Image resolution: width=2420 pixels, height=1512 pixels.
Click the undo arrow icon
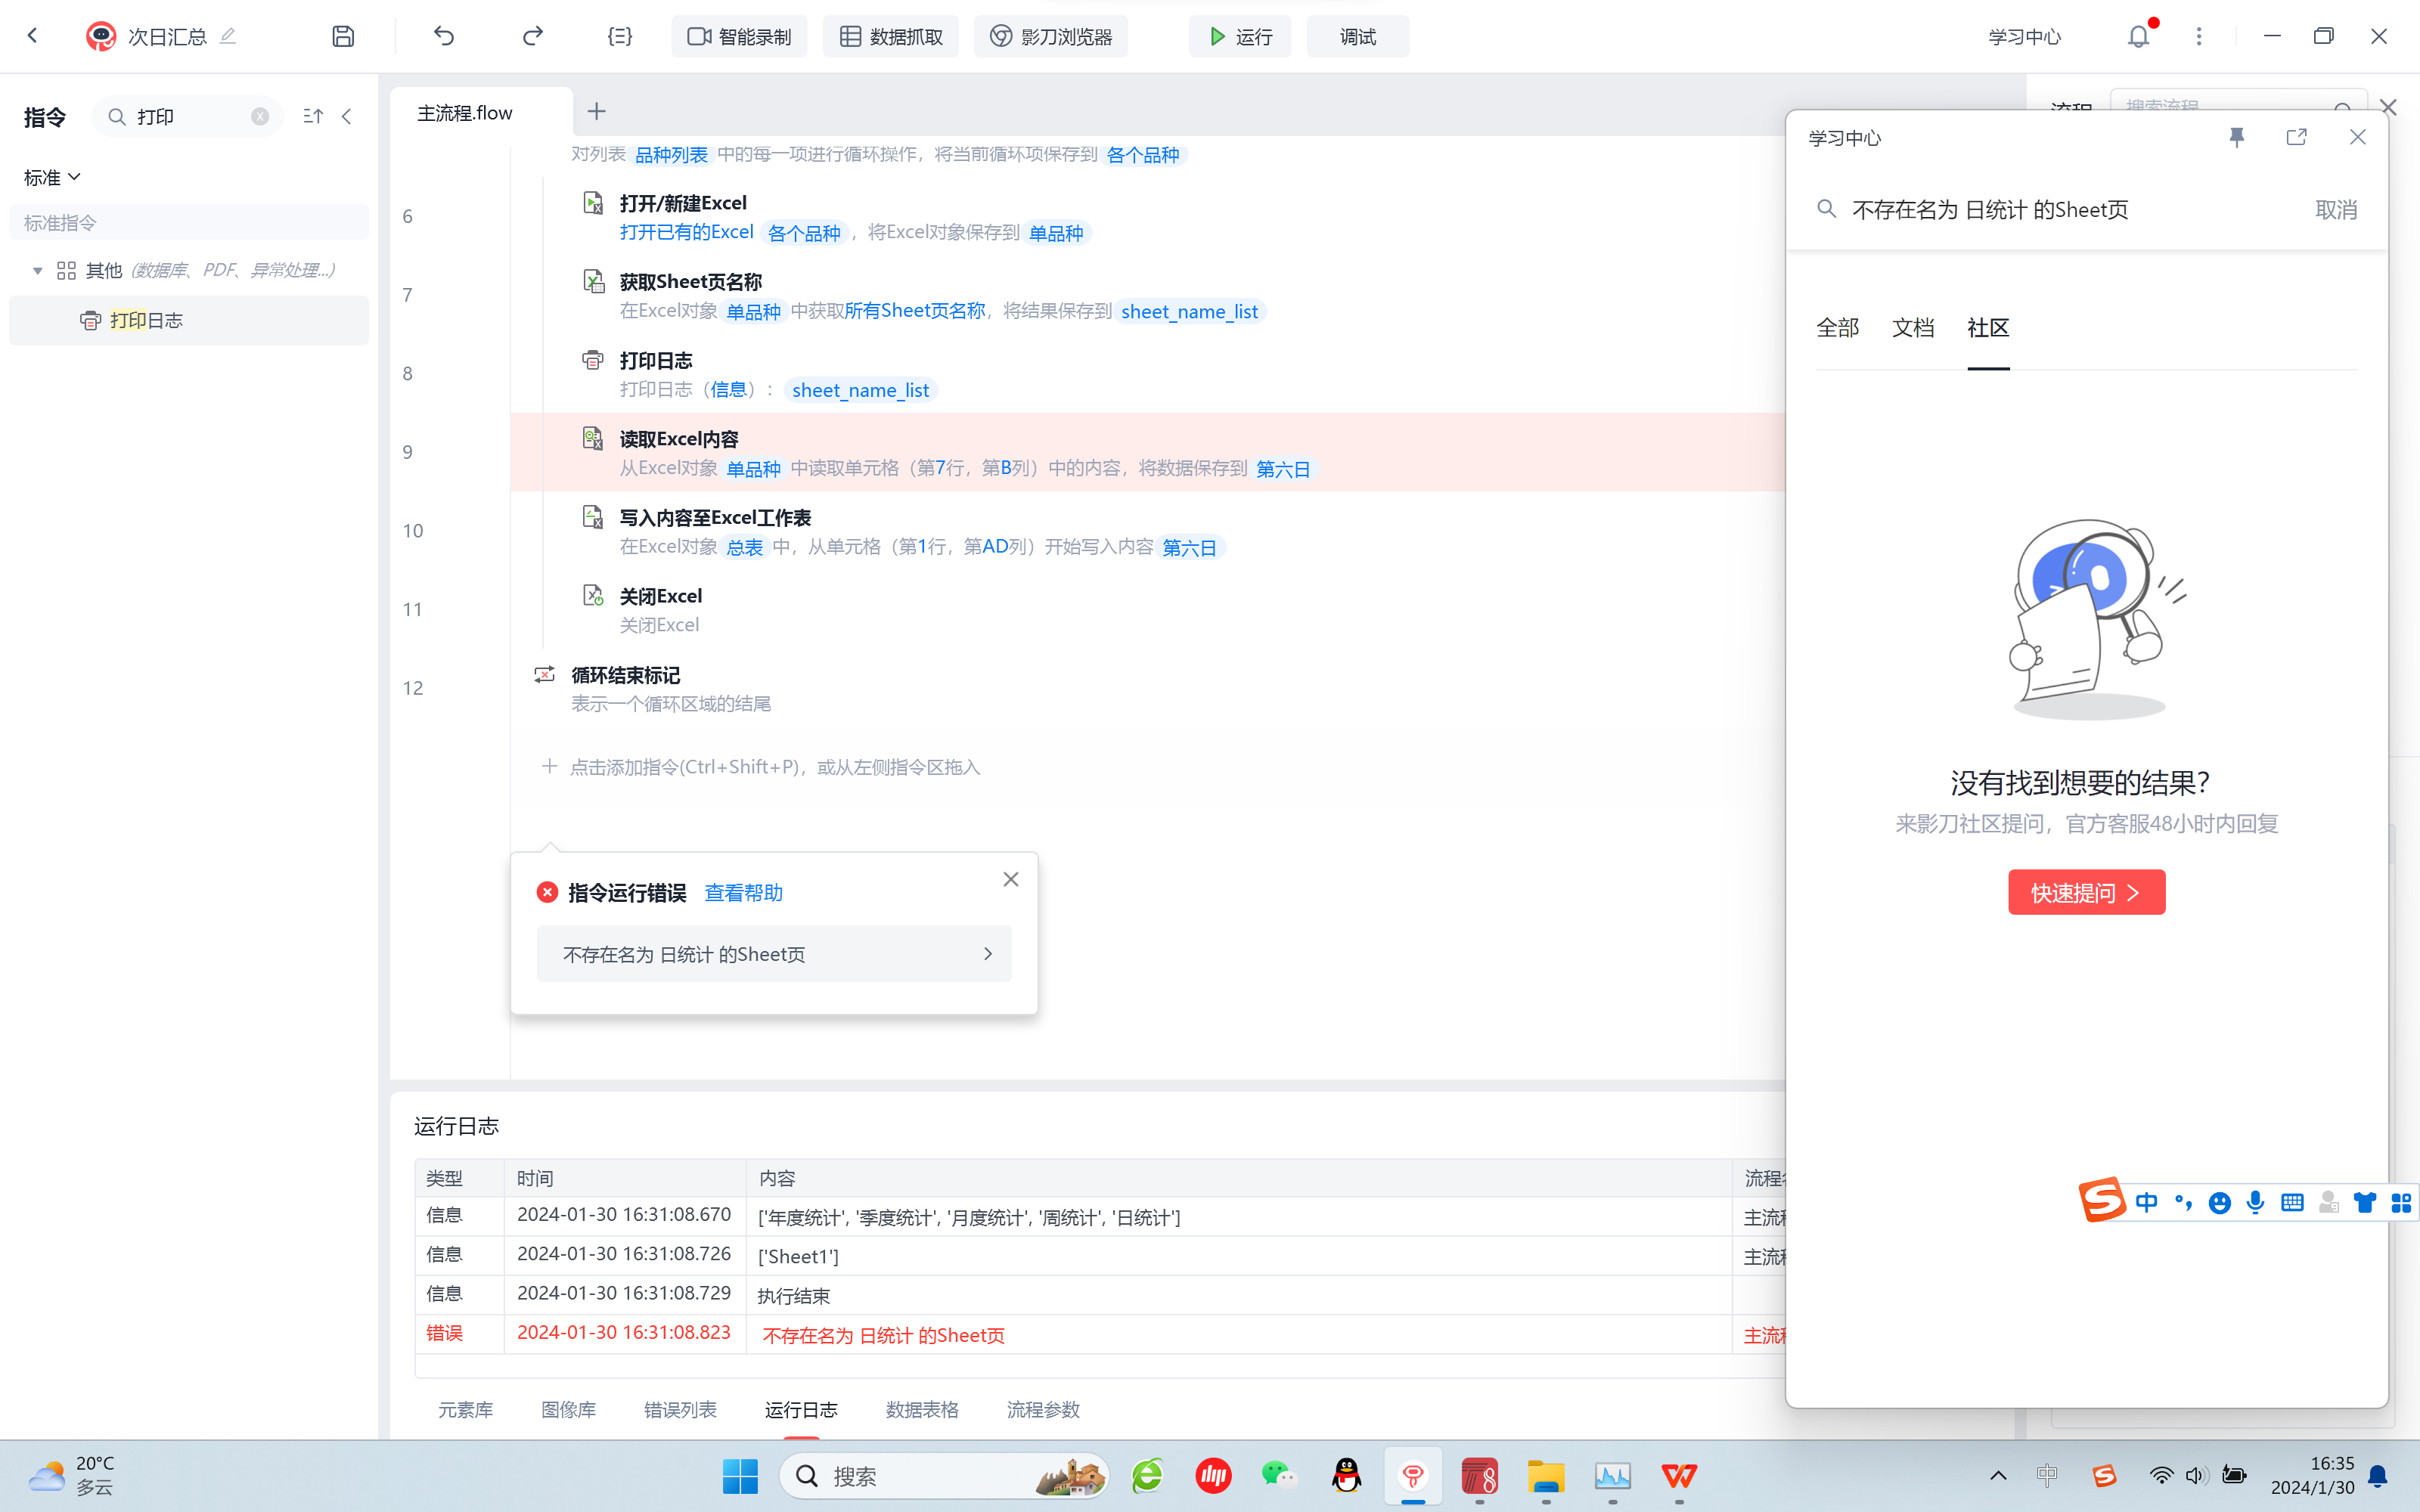(x=444, y=37)
